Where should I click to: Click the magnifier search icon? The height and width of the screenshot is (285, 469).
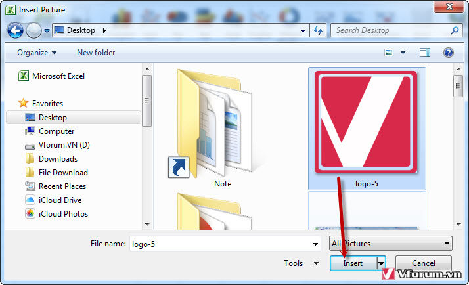[x=455, y=30]
